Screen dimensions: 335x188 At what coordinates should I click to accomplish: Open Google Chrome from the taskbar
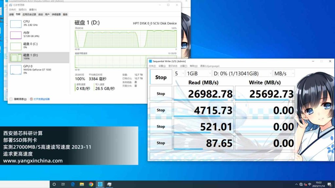[91, 184]
